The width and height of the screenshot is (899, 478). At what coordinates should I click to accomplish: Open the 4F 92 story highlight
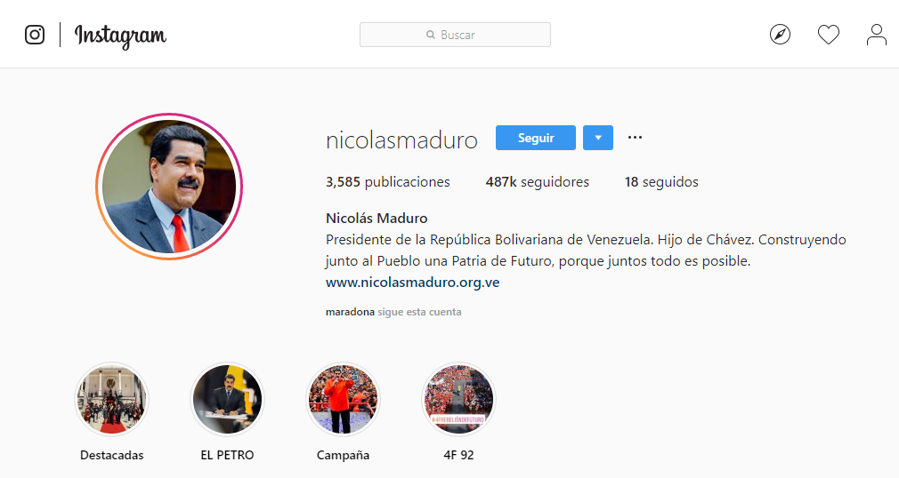[x=458, y=400]
